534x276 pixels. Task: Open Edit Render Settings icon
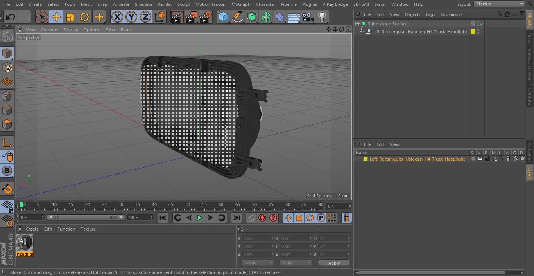click(x=206, y=17)
